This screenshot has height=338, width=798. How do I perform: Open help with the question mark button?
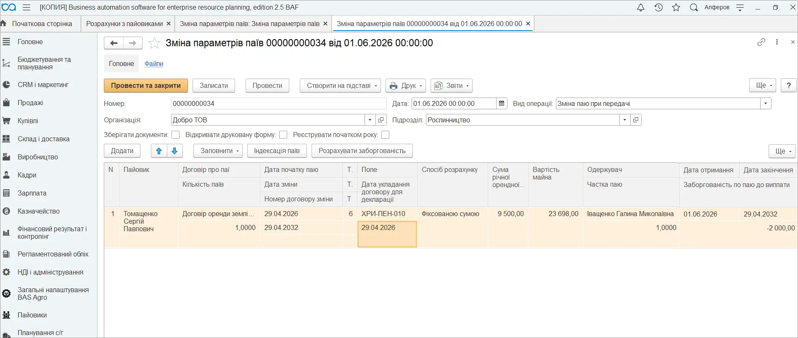[x=788, y=85]
